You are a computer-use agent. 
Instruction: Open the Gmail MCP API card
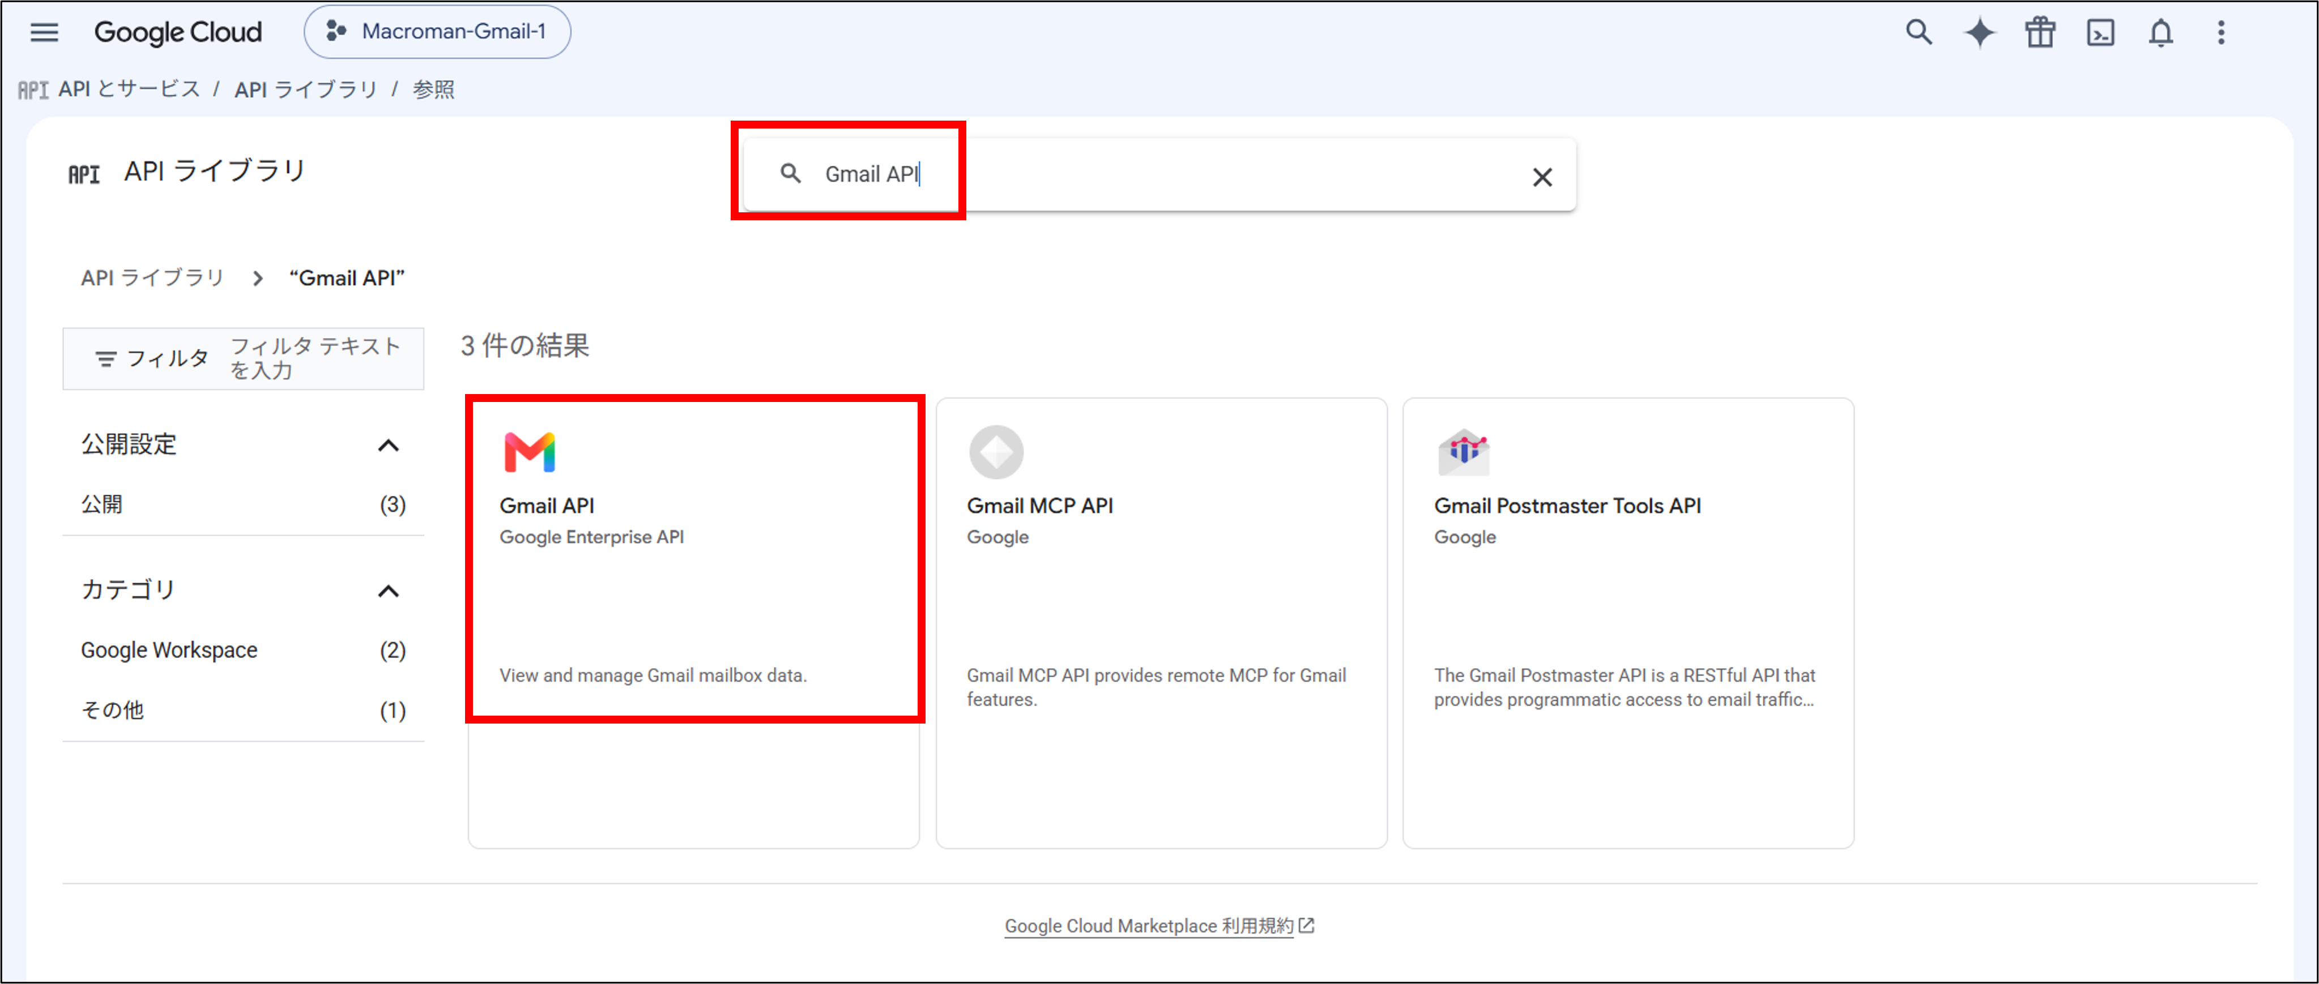click(1161, 622)
